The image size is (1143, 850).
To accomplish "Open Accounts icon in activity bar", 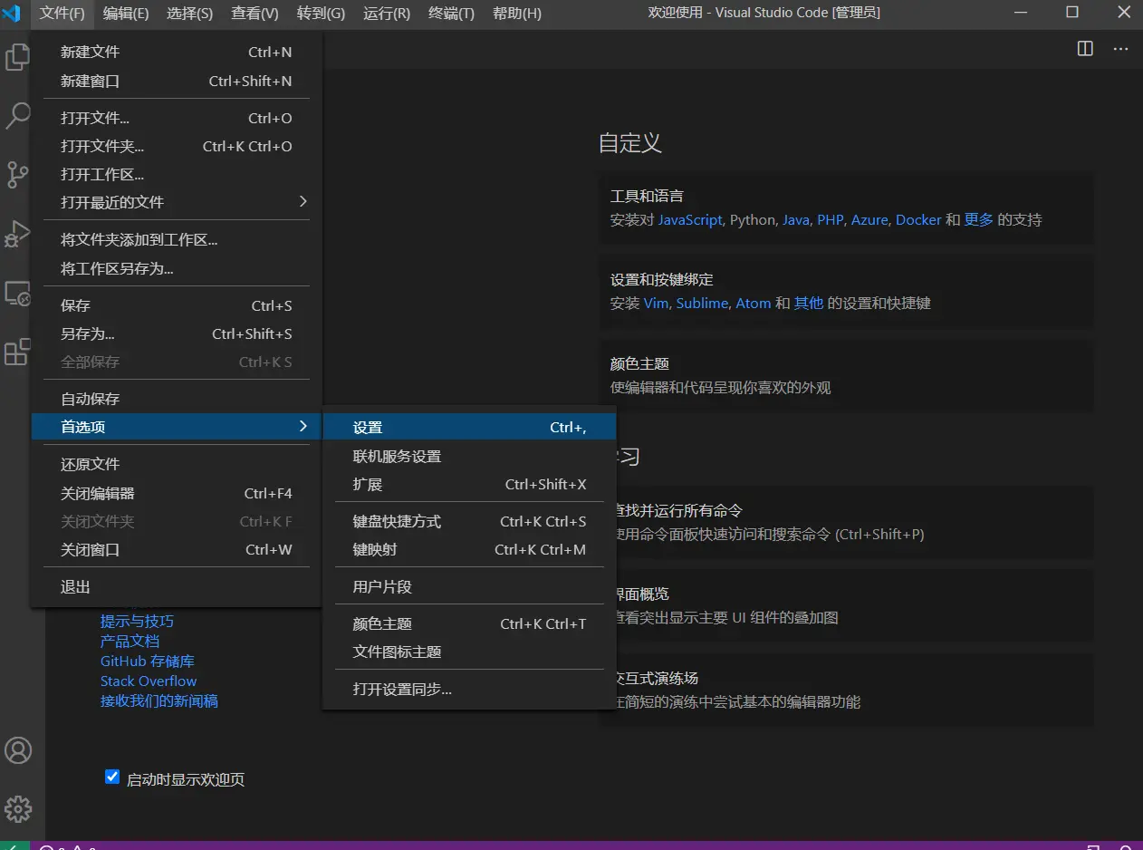I will tap(18, 750).
